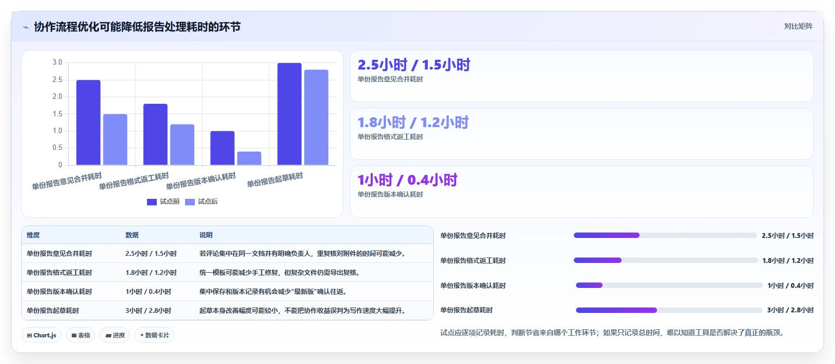
Task: Click table cell 单份报告格式返工耗时
Action: coord(59,273)
